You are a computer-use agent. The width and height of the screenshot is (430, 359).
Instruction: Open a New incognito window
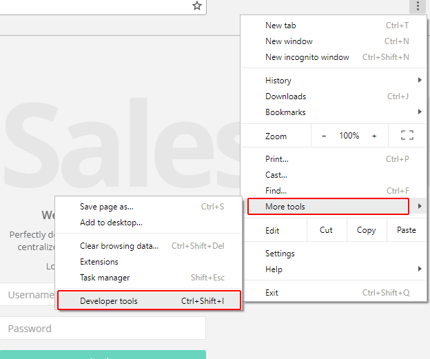coord(307,57)
